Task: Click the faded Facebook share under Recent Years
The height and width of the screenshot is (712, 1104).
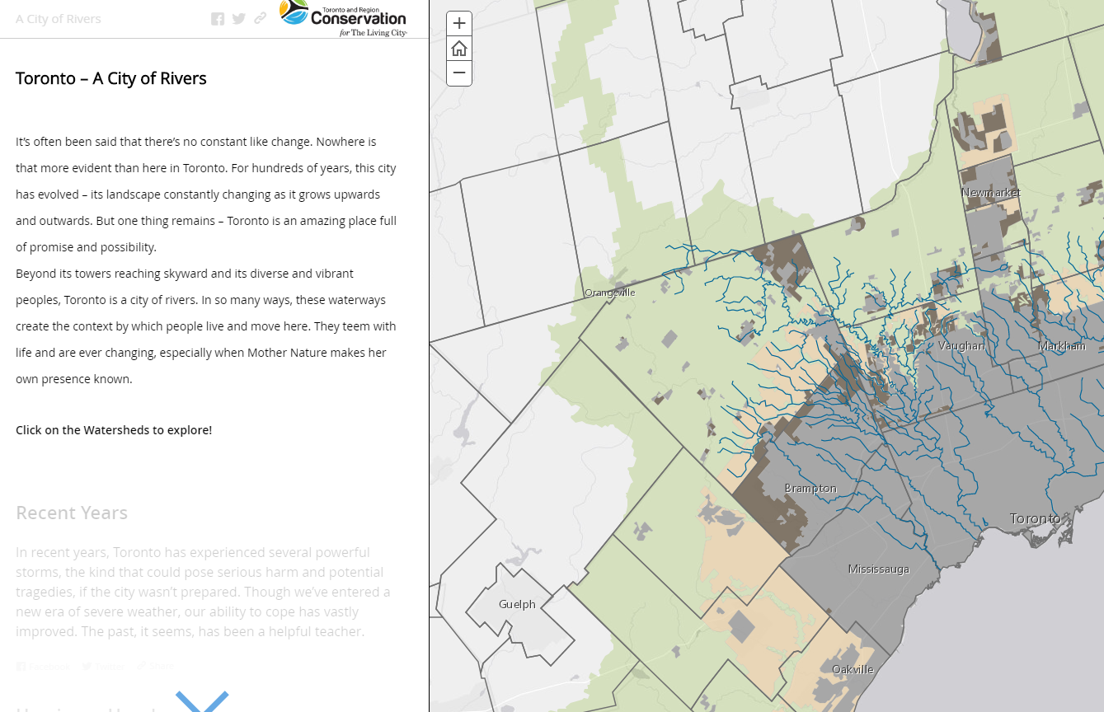Action: [40, 666]
